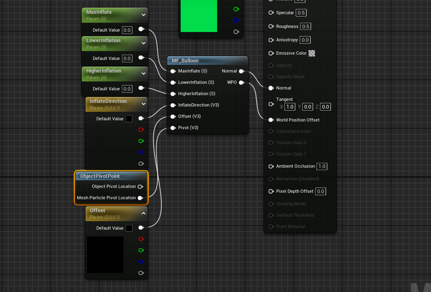
Task: Click MF_Balloon's InflateDirection (V3) input pin
Action: [173, 105]
